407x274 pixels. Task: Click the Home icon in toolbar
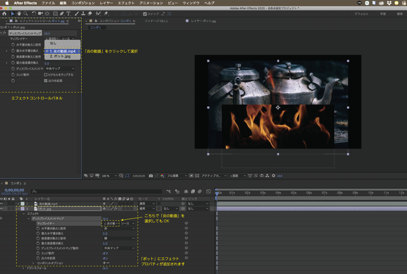point(4,14)
